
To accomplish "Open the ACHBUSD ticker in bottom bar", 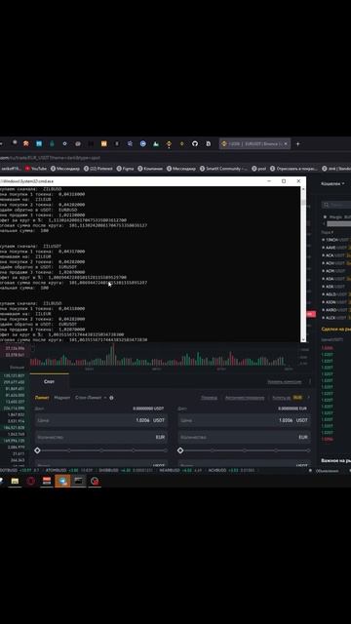I will [232, 470].
